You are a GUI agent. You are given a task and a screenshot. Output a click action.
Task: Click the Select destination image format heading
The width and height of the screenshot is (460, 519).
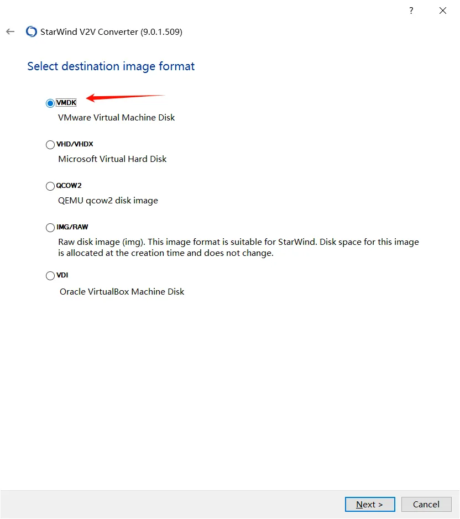(x=111, y=66)
